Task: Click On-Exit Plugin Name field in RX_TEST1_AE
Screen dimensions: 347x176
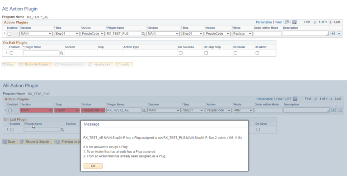Action: pyautogui.click(x=41, y=53)
